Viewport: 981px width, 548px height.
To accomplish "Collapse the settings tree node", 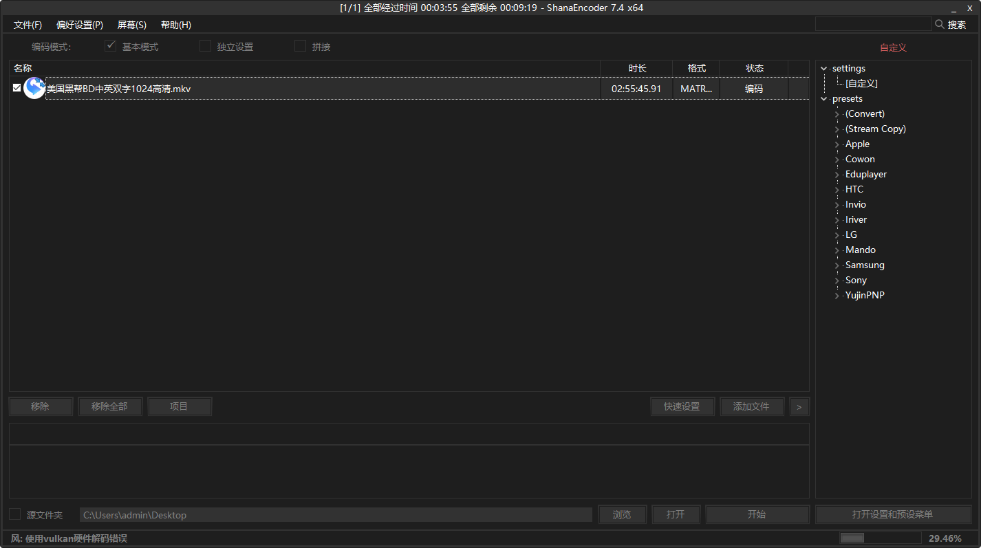I will click(824, 69).
